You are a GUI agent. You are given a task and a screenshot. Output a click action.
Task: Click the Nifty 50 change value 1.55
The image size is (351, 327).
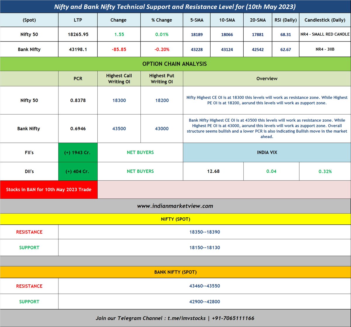(119, 34)
